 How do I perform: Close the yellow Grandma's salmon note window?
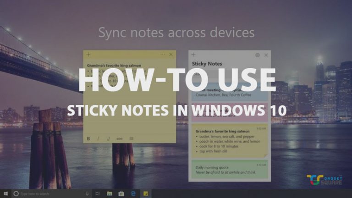[x=171, y=55]
